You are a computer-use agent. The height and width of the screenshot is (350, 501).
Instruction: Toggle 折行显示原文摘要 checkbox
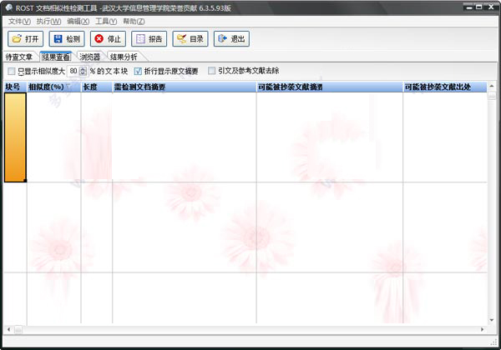[138, 71]
